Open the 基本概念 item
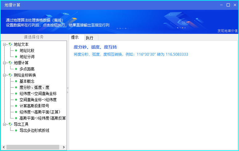The width and height of the screenshot is (239, 151). click(27, 81)
